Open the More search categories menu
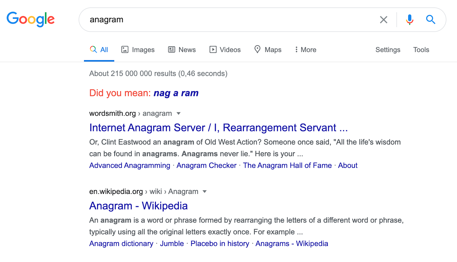457x262 pixels. (306, 50)
